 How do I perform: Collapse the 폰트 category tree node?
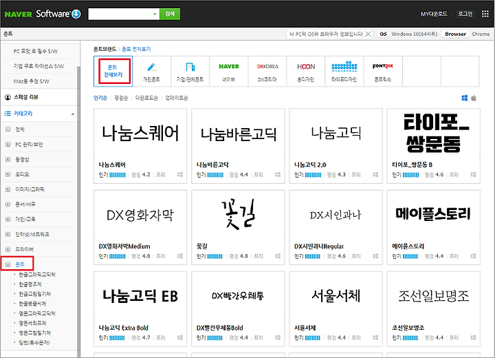(x=8, y=264)
